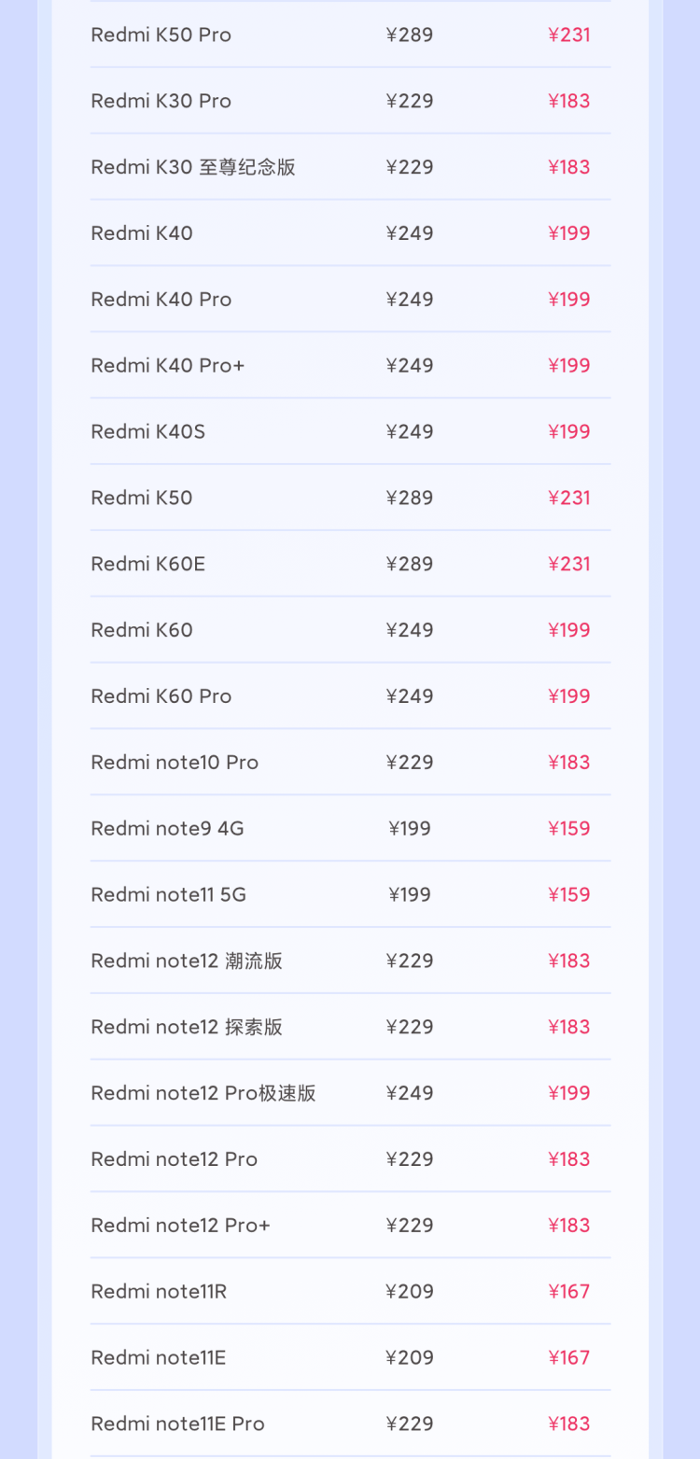Select the Redmi note11 5G model name
This screenshot has height=1459, width=700.
point(168,895)
